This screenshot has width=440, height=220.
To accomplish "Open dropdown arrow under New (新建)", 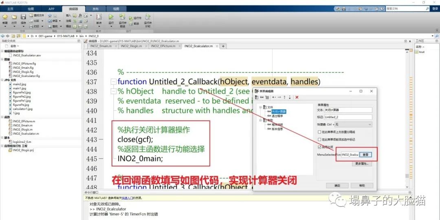I will 5,26.
